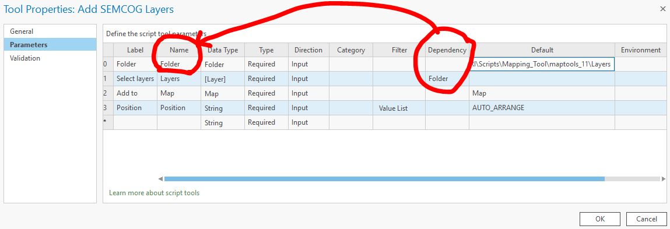Click the Environment column header
670x229 pixels.
(640, 50)
